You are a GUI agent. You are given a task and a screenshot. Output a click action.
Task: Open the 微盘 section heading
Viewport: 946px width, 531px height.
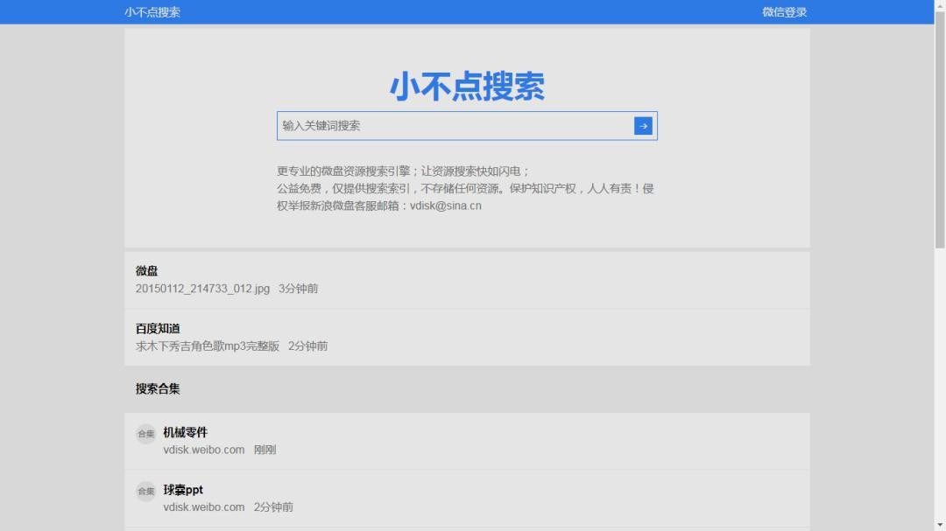pos(147,271)
